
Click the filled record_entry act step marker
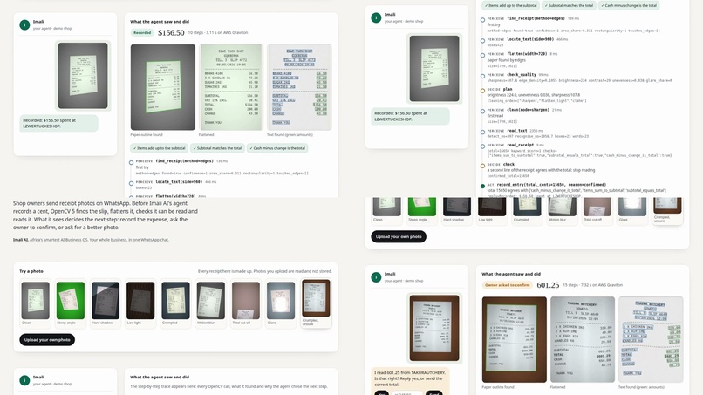point(482,186)
